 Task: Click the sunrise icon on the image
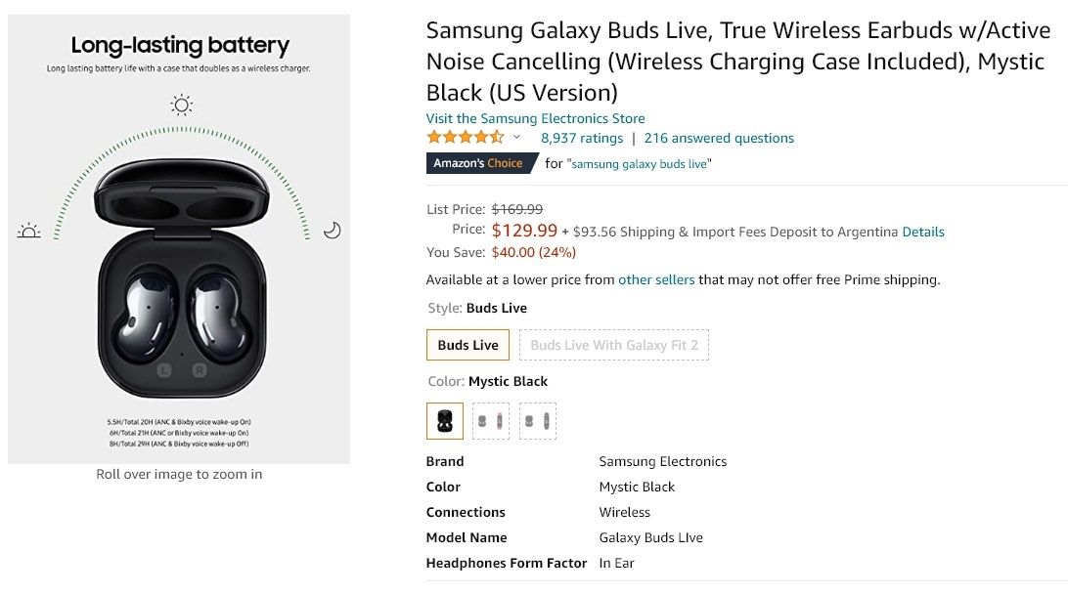tap(28, 231)
